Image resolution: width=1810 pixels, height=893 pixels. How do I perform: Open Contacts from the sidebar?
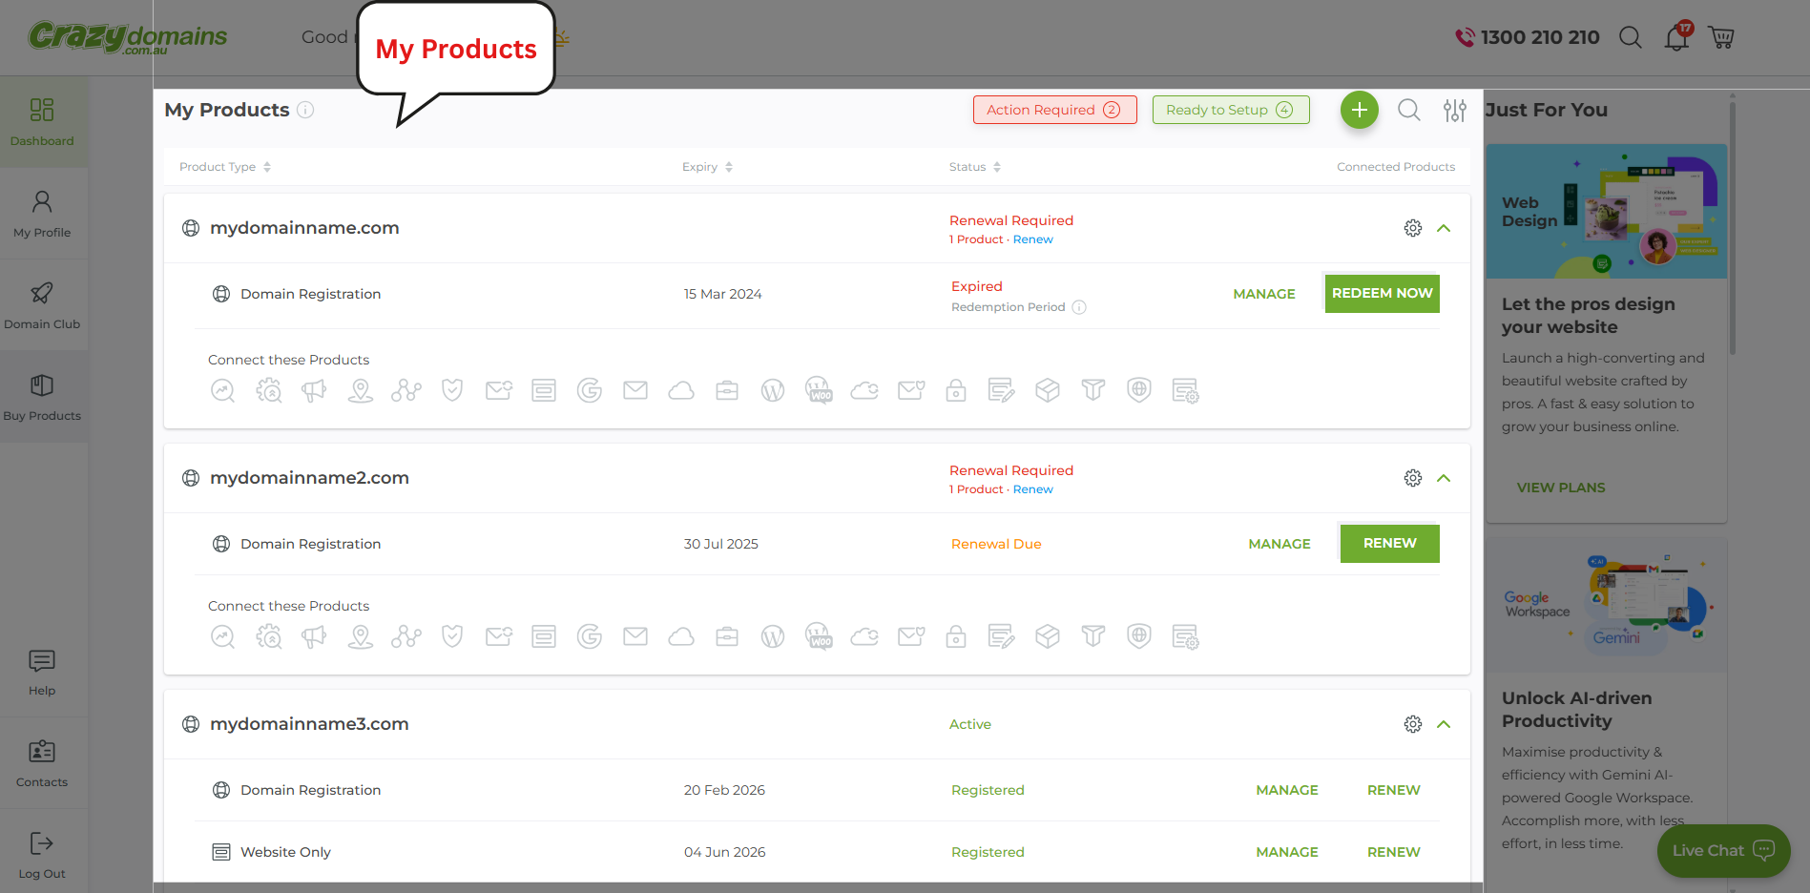point(42,763)
